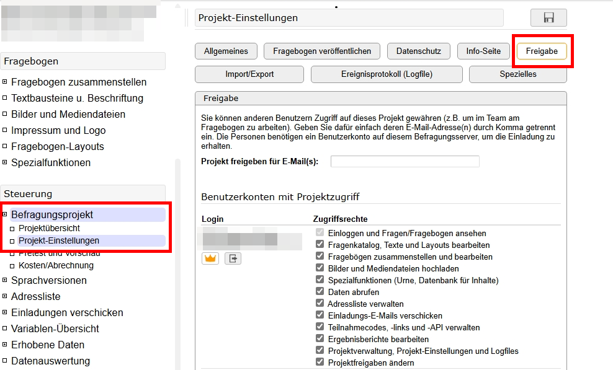
Task: Switch to the Allgemeines tab
Action: click(226, 51)
